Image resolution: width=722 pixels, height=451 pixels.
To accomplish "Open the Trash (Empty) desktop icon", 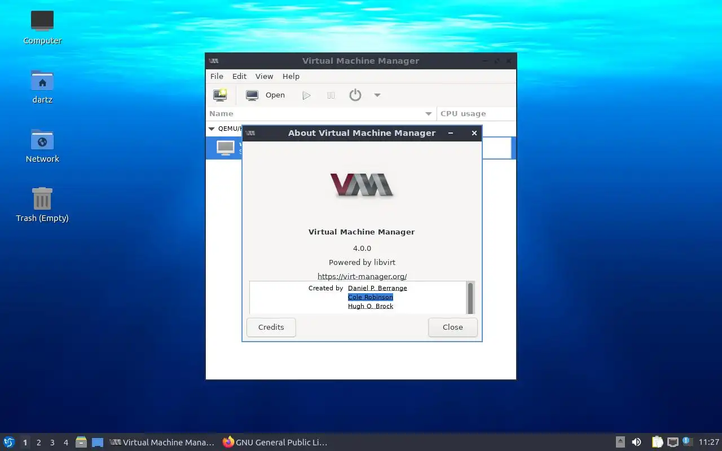I will point(42,204).
